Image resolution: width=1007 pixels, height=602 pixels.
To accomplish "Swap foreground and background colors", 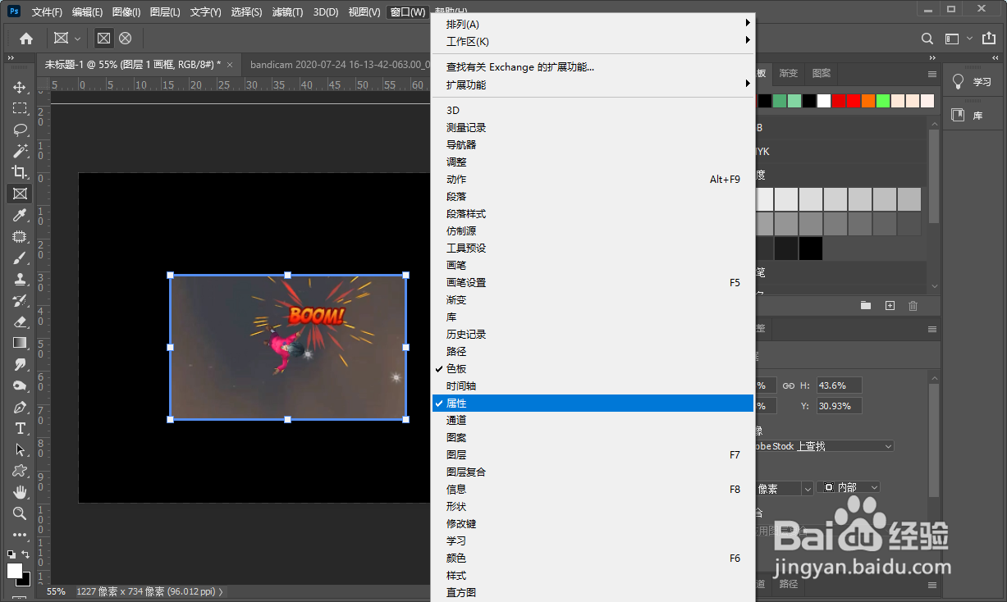I will [25, 554].
